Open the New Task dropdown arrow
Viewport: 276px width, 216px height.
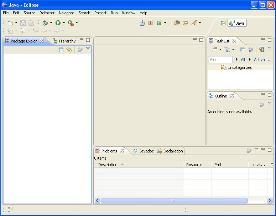(220, 50)
